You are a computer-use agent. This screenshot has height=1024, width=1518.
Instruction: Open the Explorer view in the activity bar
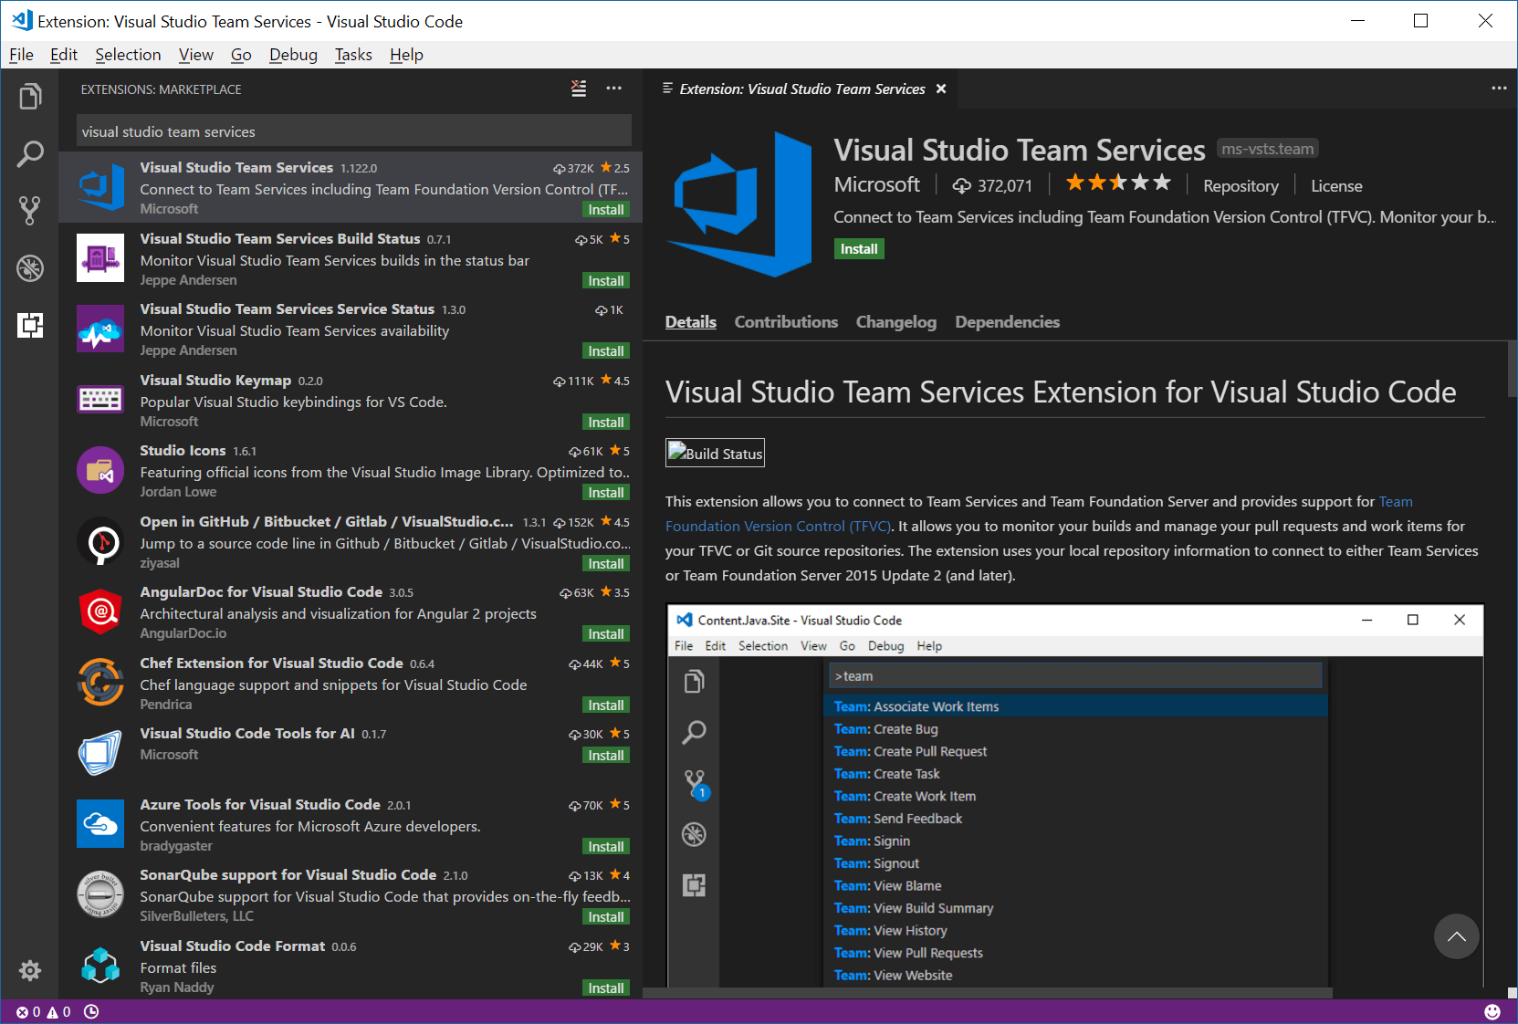30,96
